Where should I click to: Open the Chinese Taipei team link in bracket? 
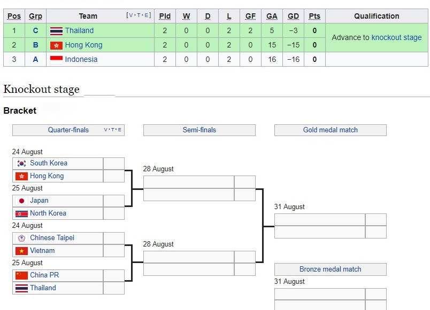coord(52,237)
